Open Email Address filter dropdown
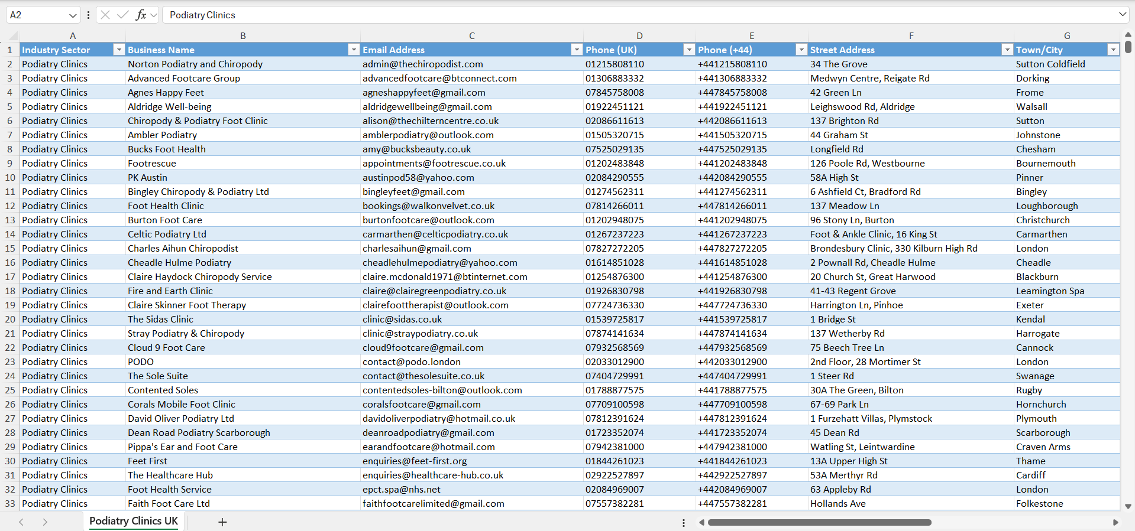The width and height of the screenshot is (1135, 531). [x=577, y=50]
